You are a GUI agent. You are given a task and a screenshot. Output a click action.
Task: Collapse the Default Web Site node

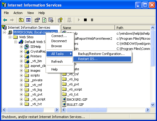pyautogui.click(x=15, y=42)
